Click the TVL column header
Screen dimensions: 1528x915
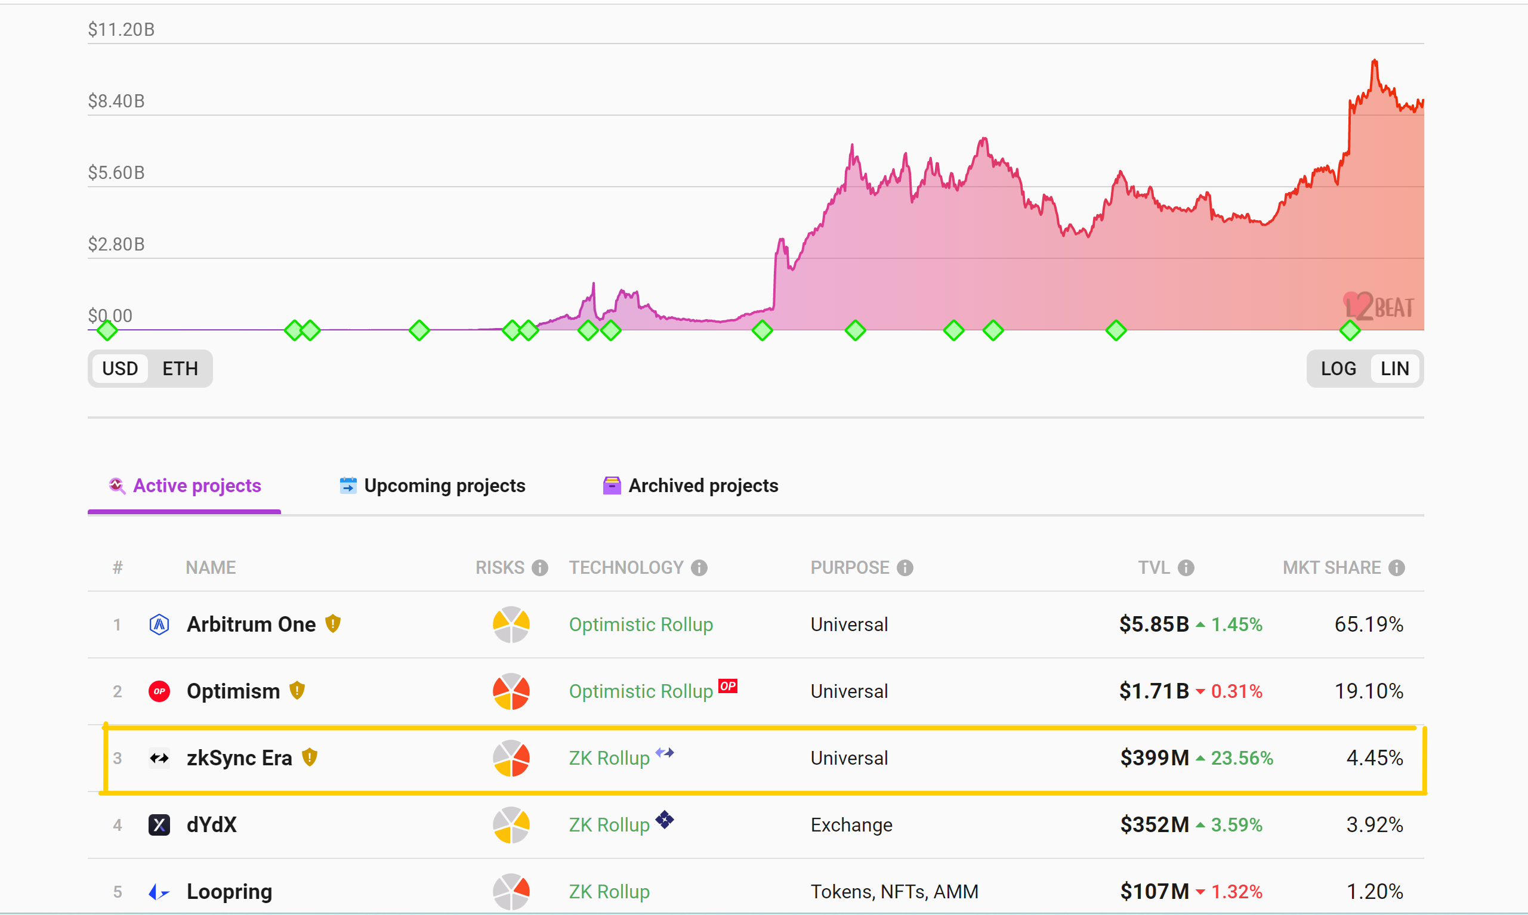(1154, 568)
